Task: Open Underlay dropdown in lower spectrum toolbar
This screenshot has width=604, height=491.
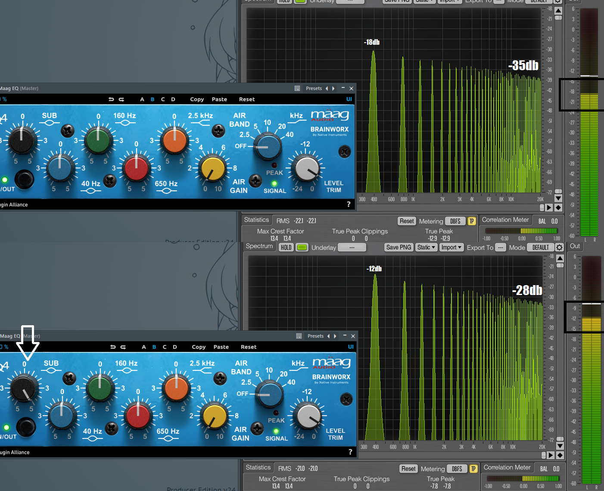Action: 352,247
